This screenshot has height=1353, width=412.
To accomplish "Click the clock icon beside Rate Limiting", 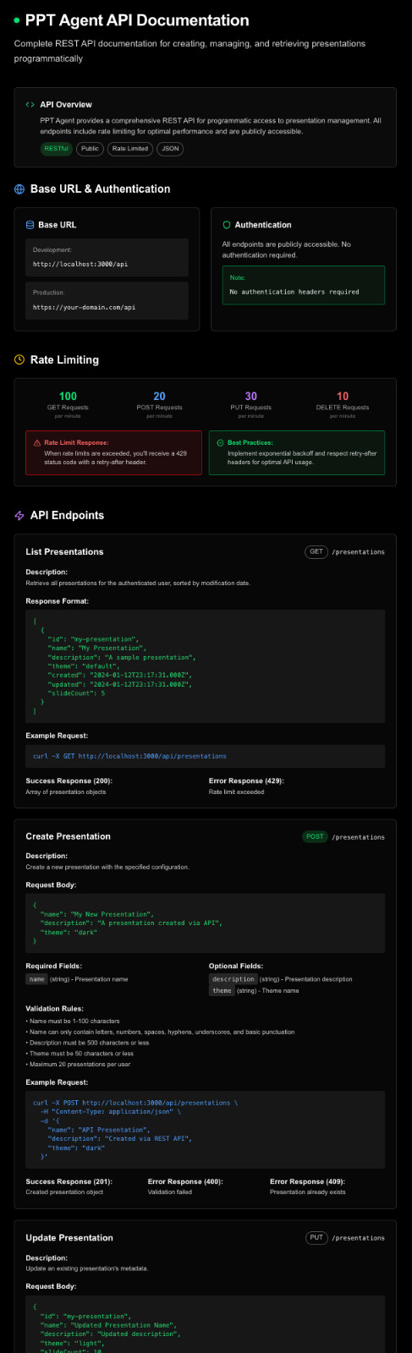I will (19, 360).
